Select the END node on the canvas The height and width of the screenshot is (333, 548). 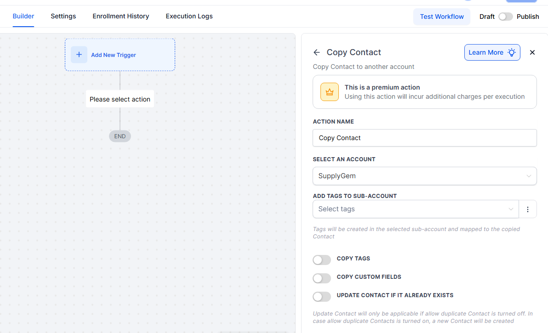tap(120, 136)
